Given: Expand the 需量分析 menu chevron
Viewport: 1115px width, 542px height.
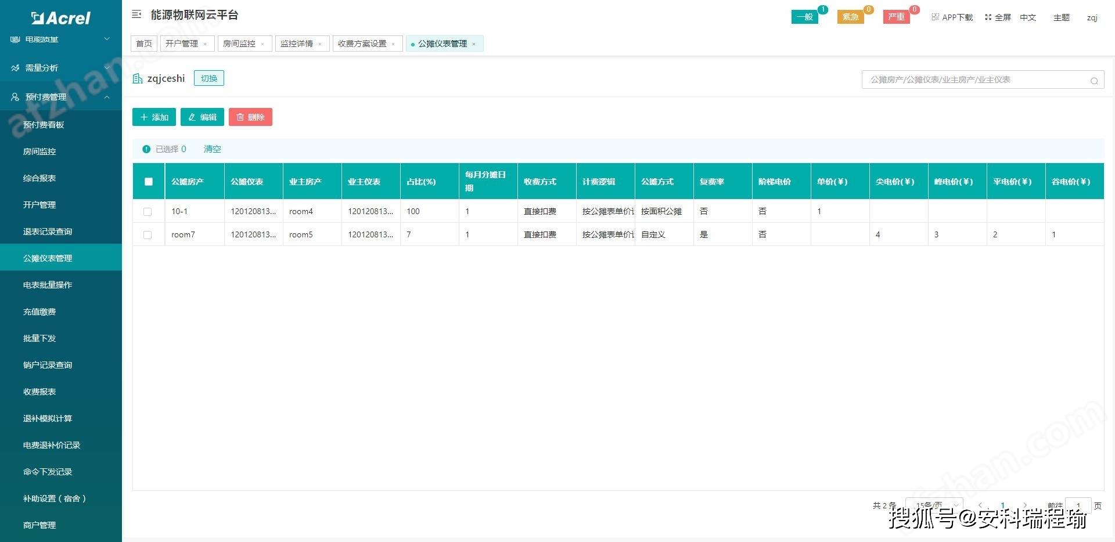Looking at the screenshot, I should [x=107, y=68].
